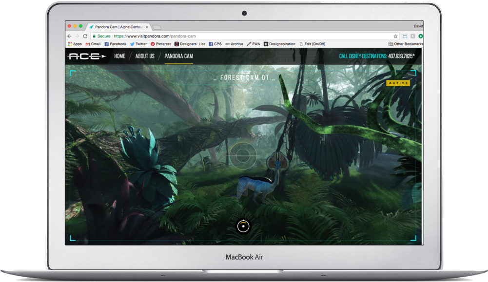The image size is (488, 282).
Task: Select the PANDORA CAM nav item
Action: pos(178,56)
